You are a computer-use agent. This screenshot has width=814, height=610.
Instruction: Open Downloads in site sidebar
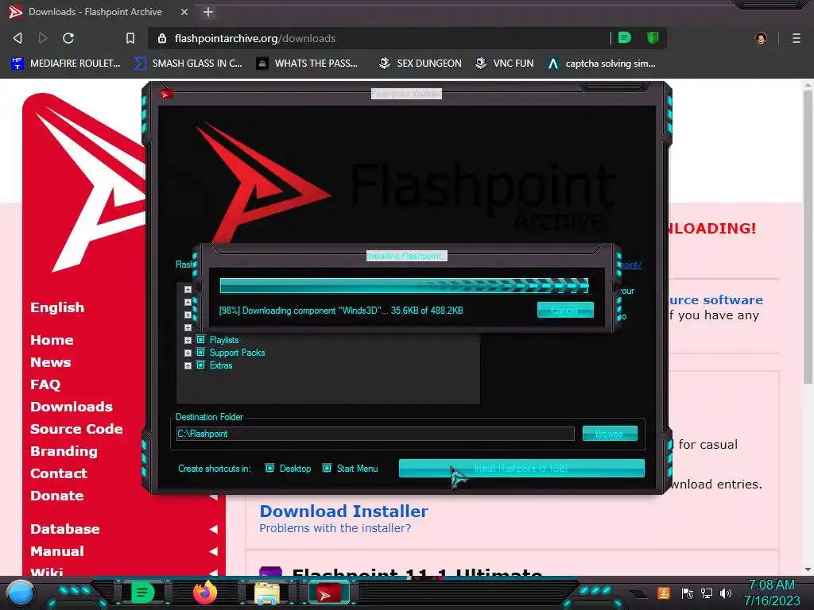(71, 407)
